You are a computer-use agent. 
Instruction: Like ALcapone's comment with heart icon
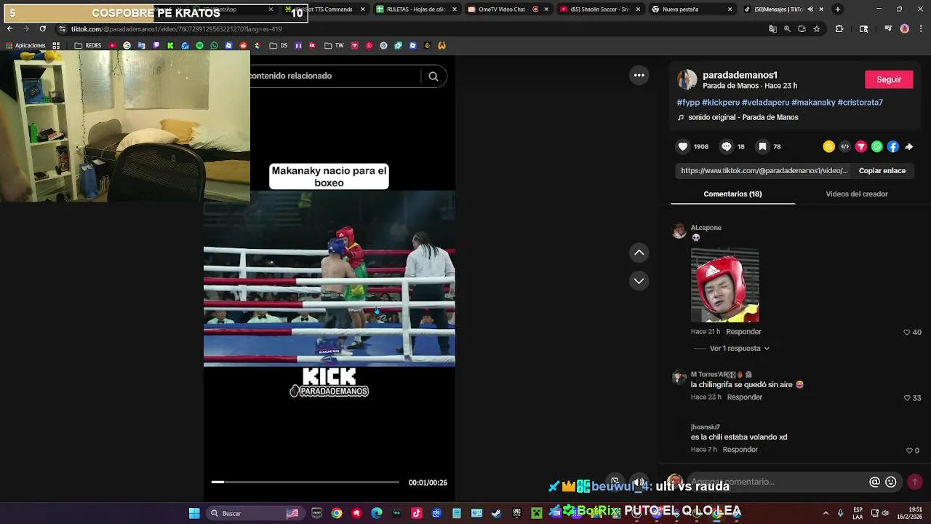click(907, 332)
